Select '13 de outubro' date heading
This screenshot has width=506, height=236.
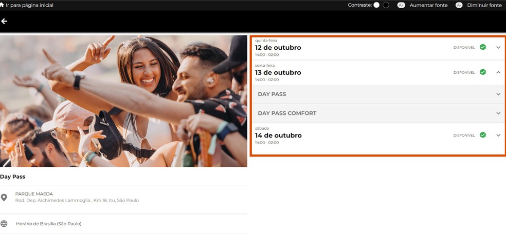(278, 73)
